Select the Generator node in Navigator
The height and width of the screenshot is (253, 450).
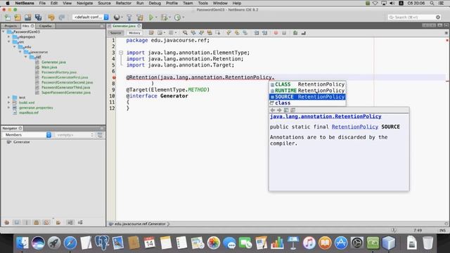[21, 142]
